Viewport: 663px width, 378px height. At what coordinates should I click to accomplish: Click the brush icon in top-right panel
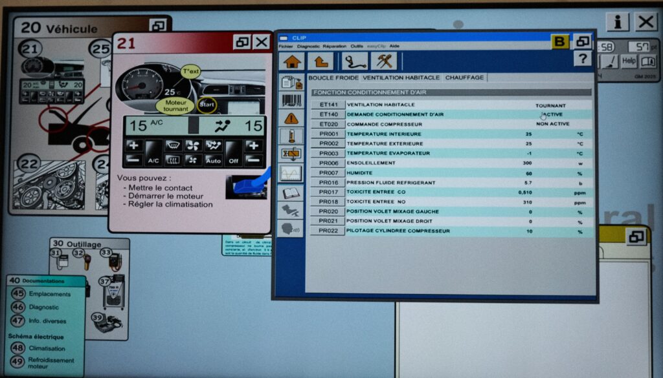[x=609, y=61]
